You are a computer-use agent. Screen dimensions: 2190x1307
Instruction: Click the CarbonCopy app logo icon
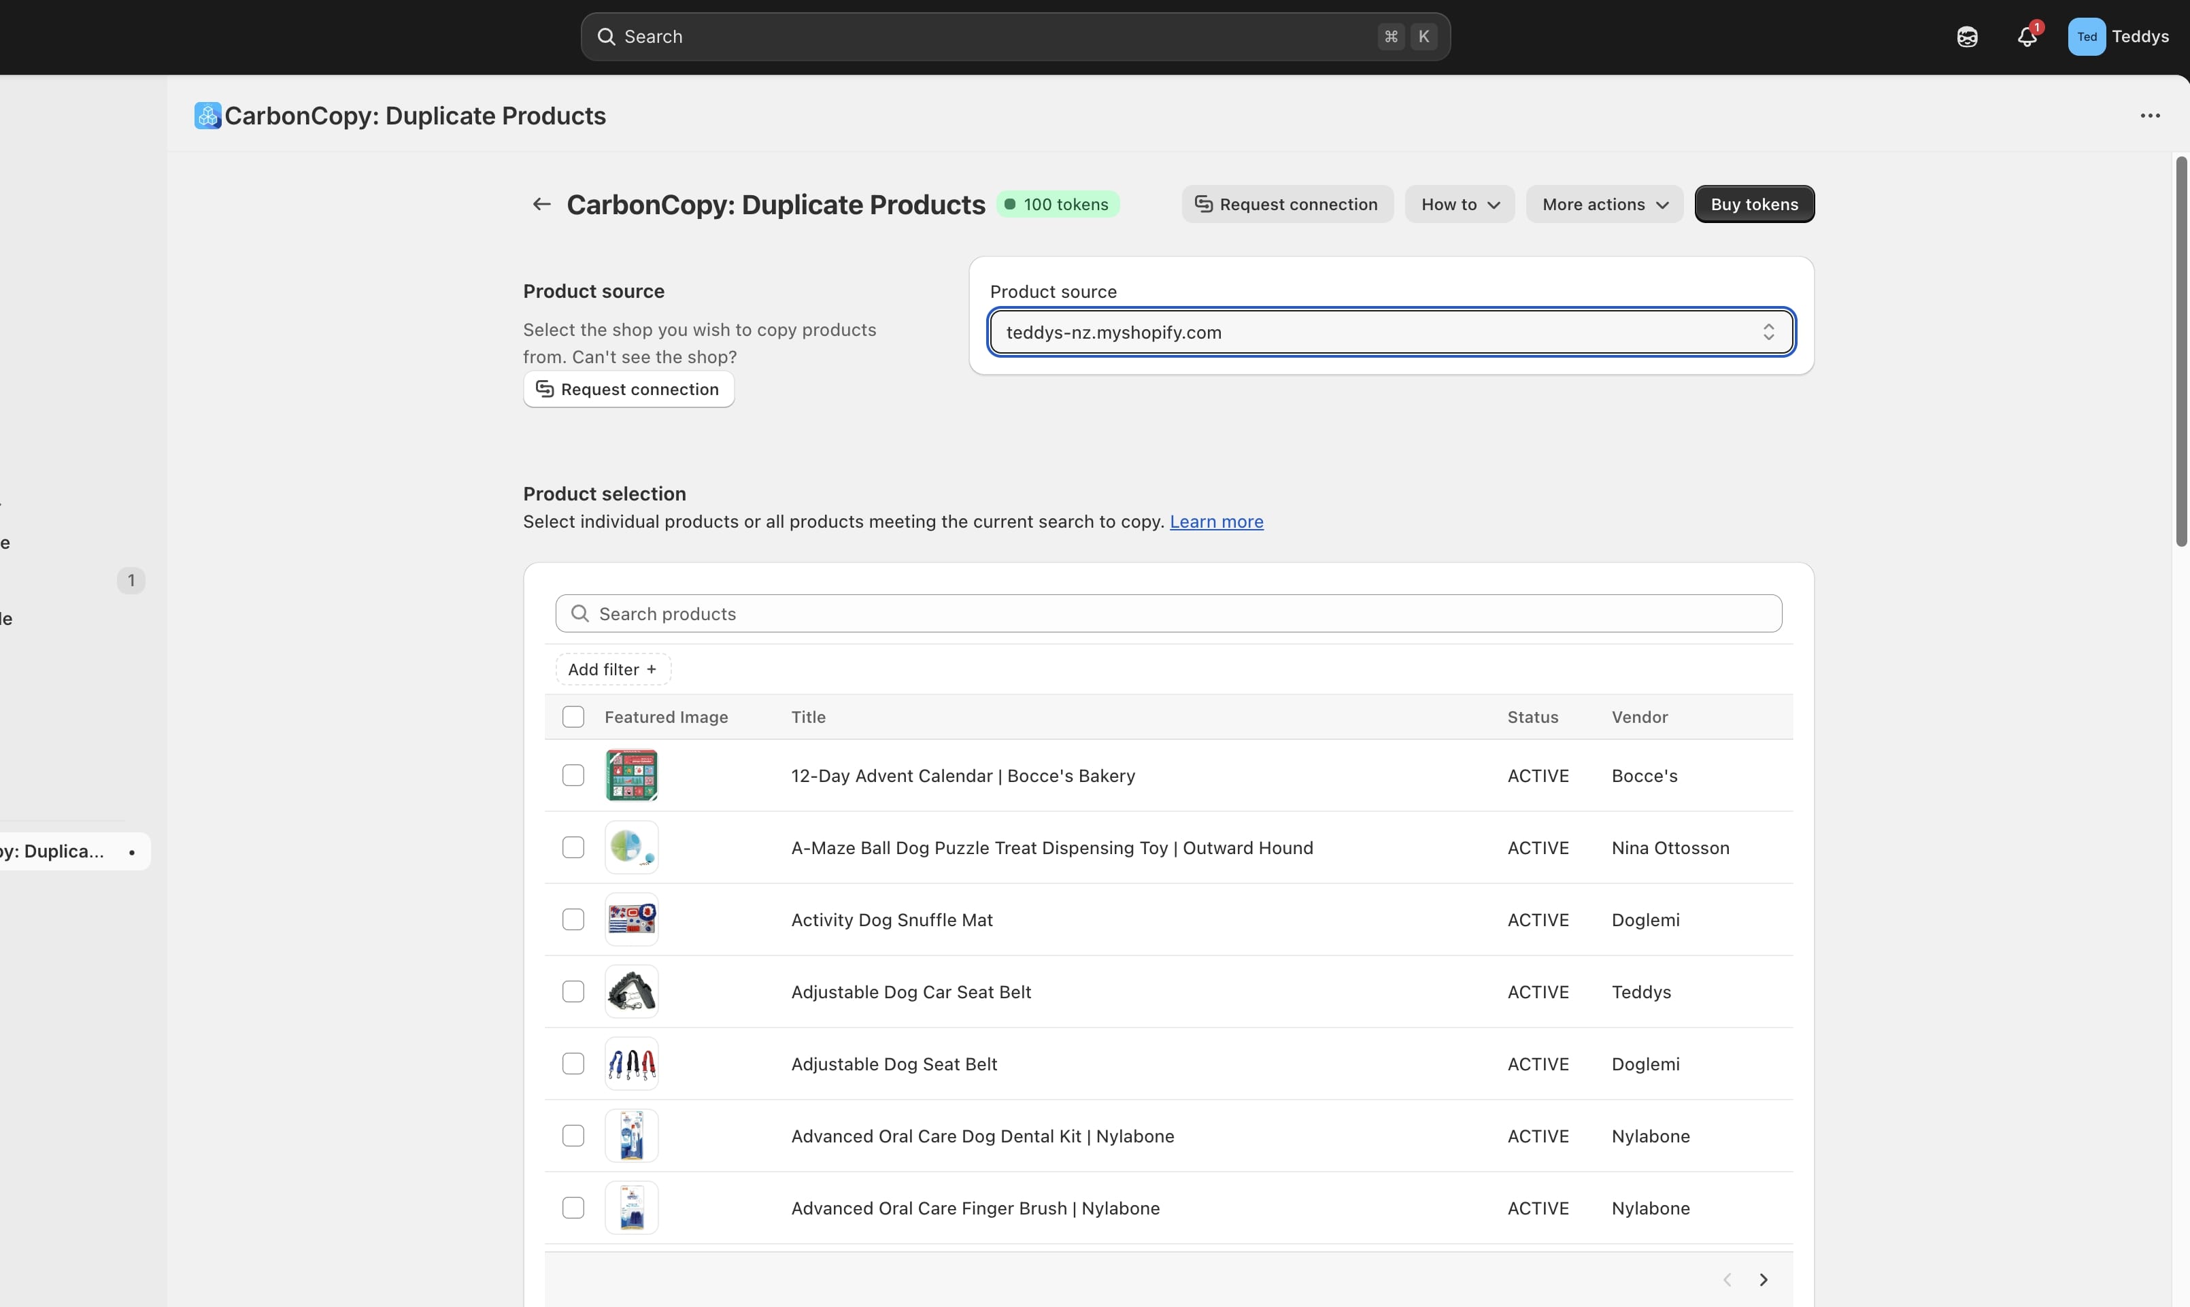(x=208, y=116)
